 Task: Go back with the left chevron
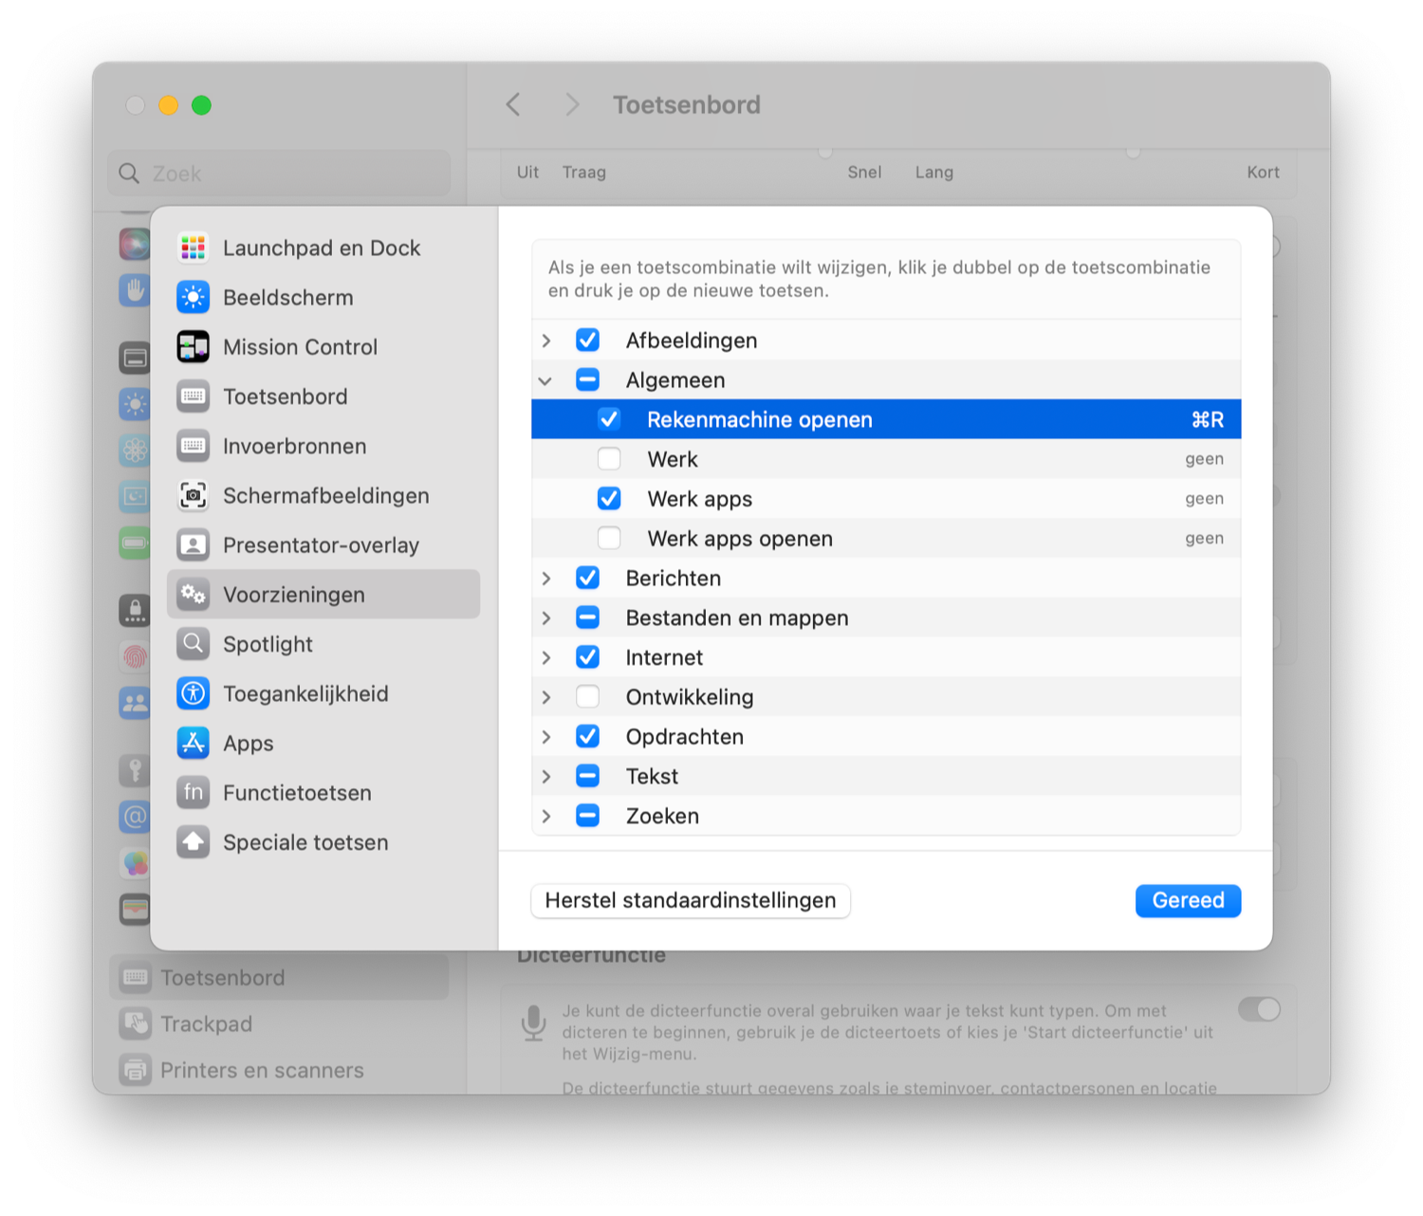tap(513, 104)
